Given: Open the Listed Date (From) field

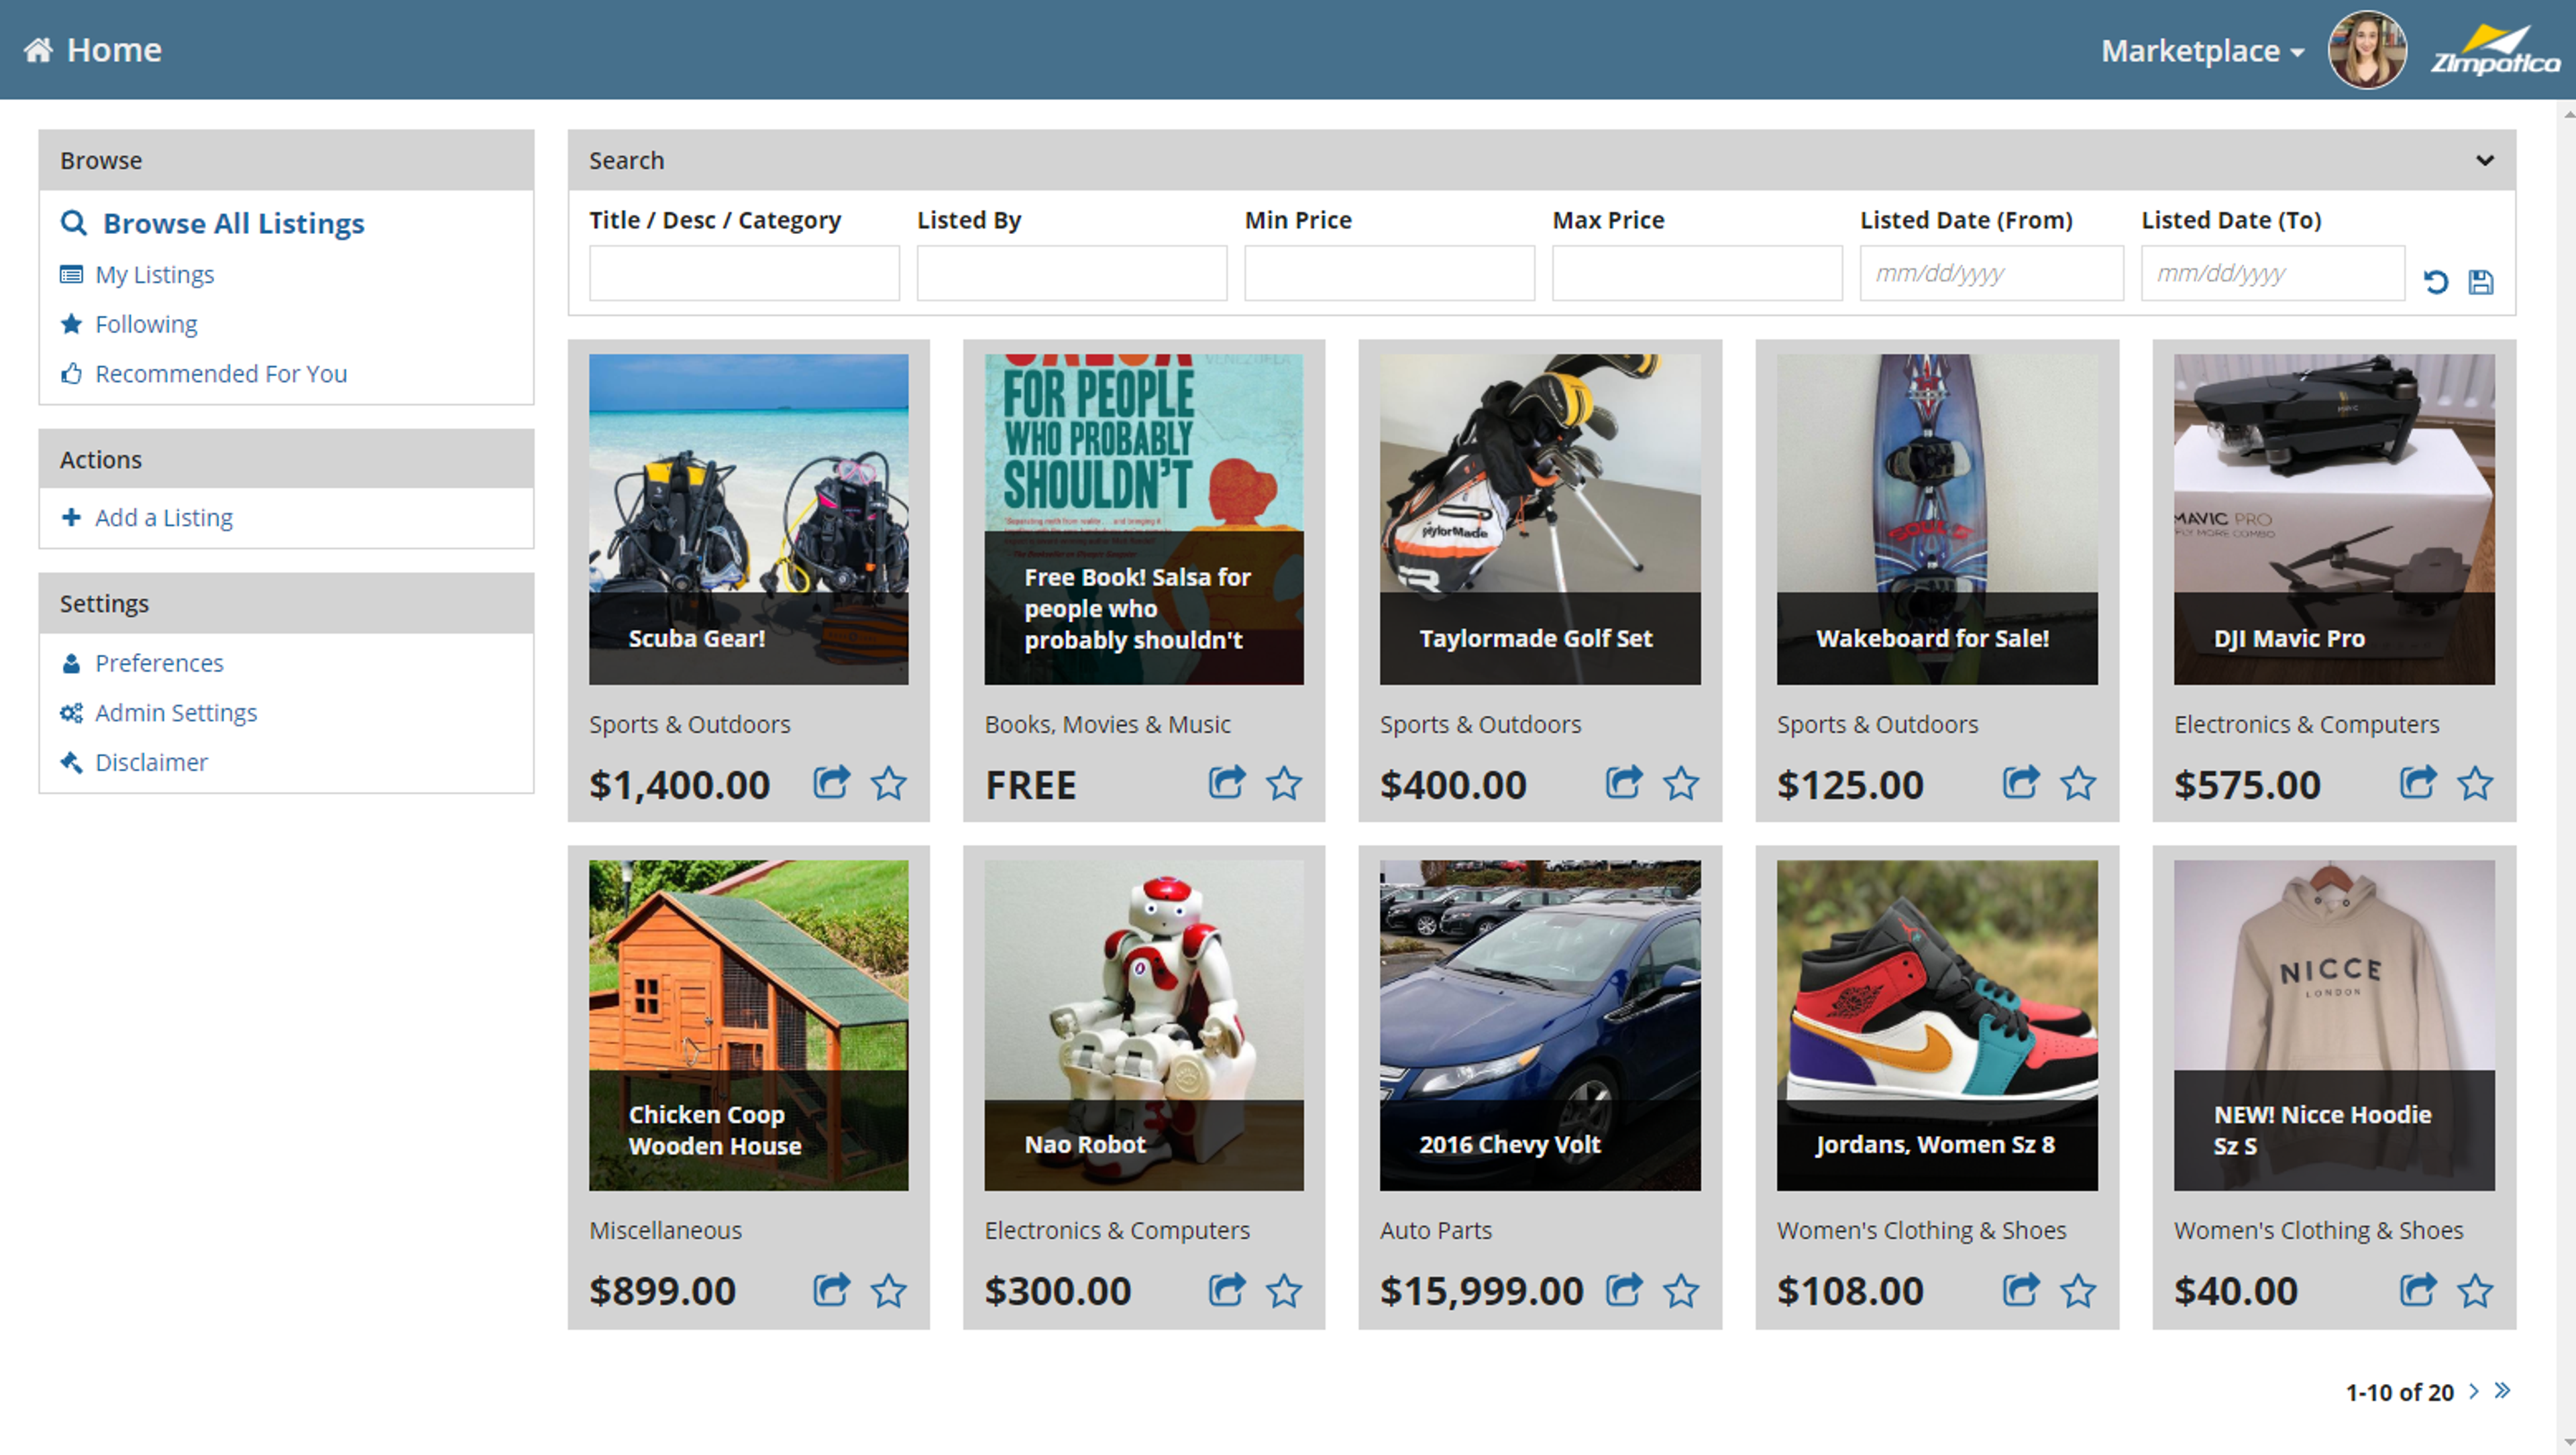Looking at the screenshot, I should click(1991, 273).
